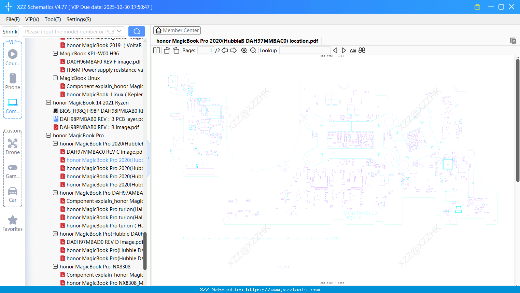The image size is (520, 293).
Task: Click the XZZ Schematics app logo
Action: 9,7
